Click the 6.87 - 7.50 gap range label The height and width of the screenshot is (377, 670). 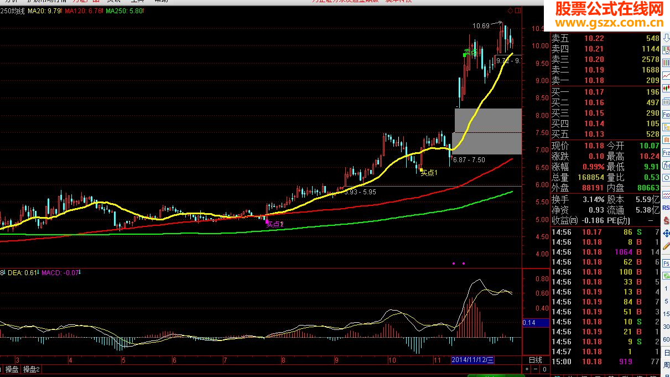tap(469, 160)
